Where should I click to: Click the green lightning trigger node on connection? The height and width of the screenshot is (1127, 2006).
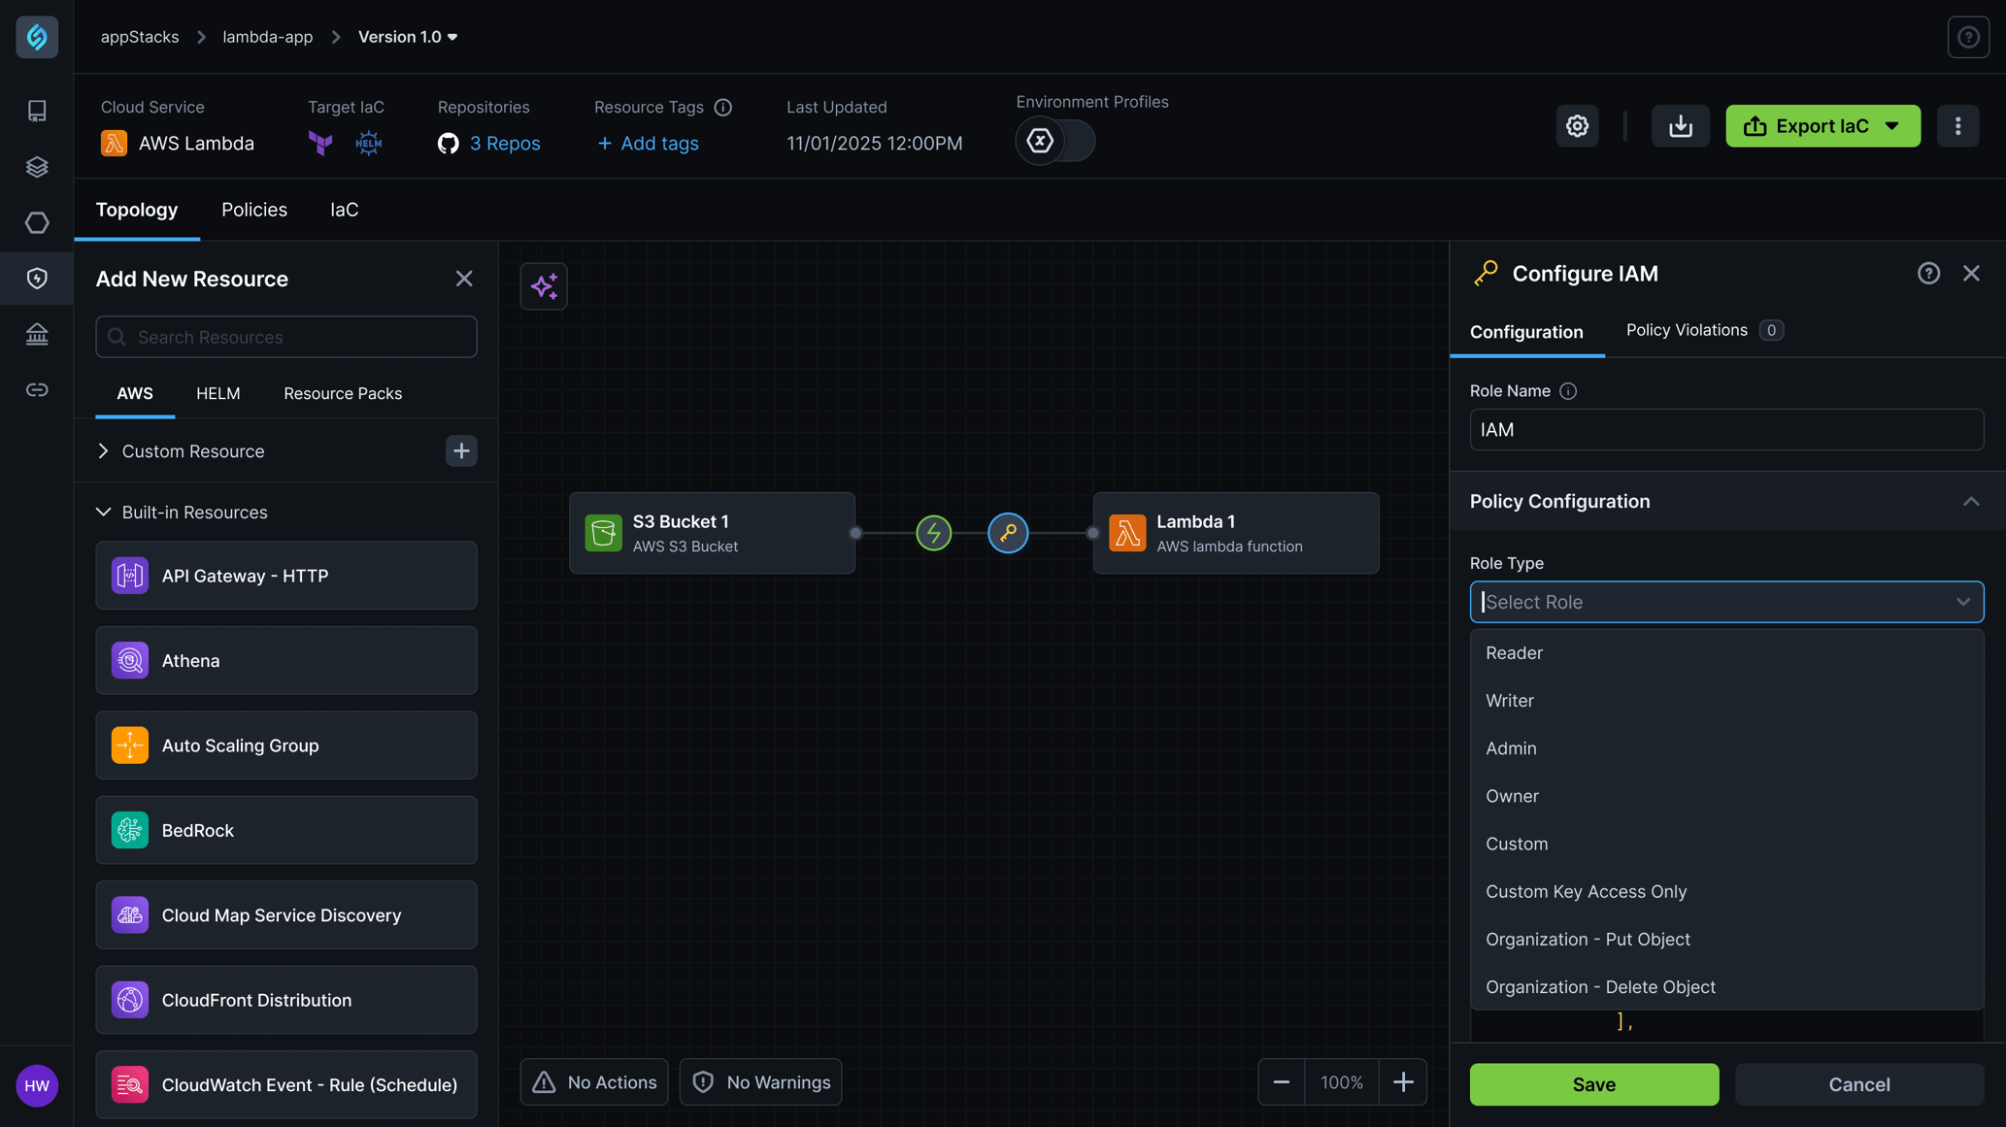(933, 533)
